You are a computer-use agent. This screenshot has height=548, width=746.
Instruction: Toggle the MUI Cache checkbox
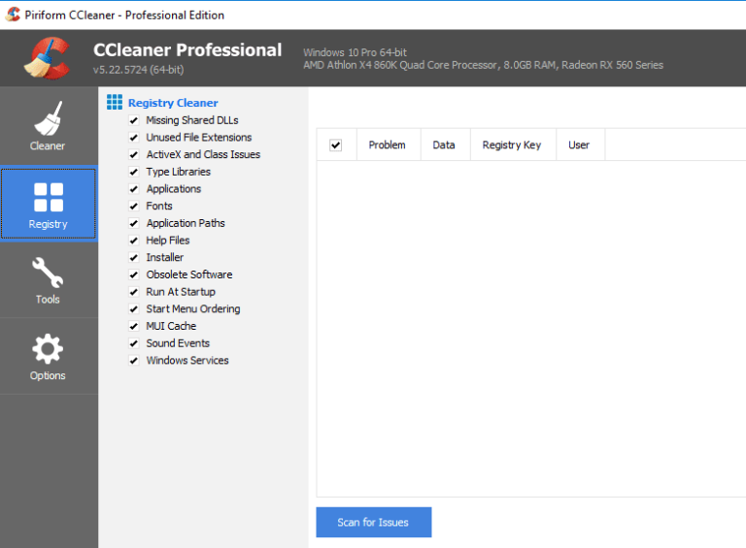point(133,327)
